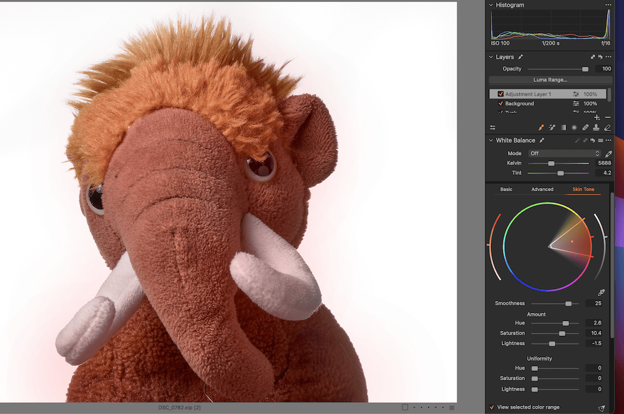The height and width of the screenshot is (414, 624).
Task: Click the skin tone color picker eyedropper
Action: tap(602, 292)
